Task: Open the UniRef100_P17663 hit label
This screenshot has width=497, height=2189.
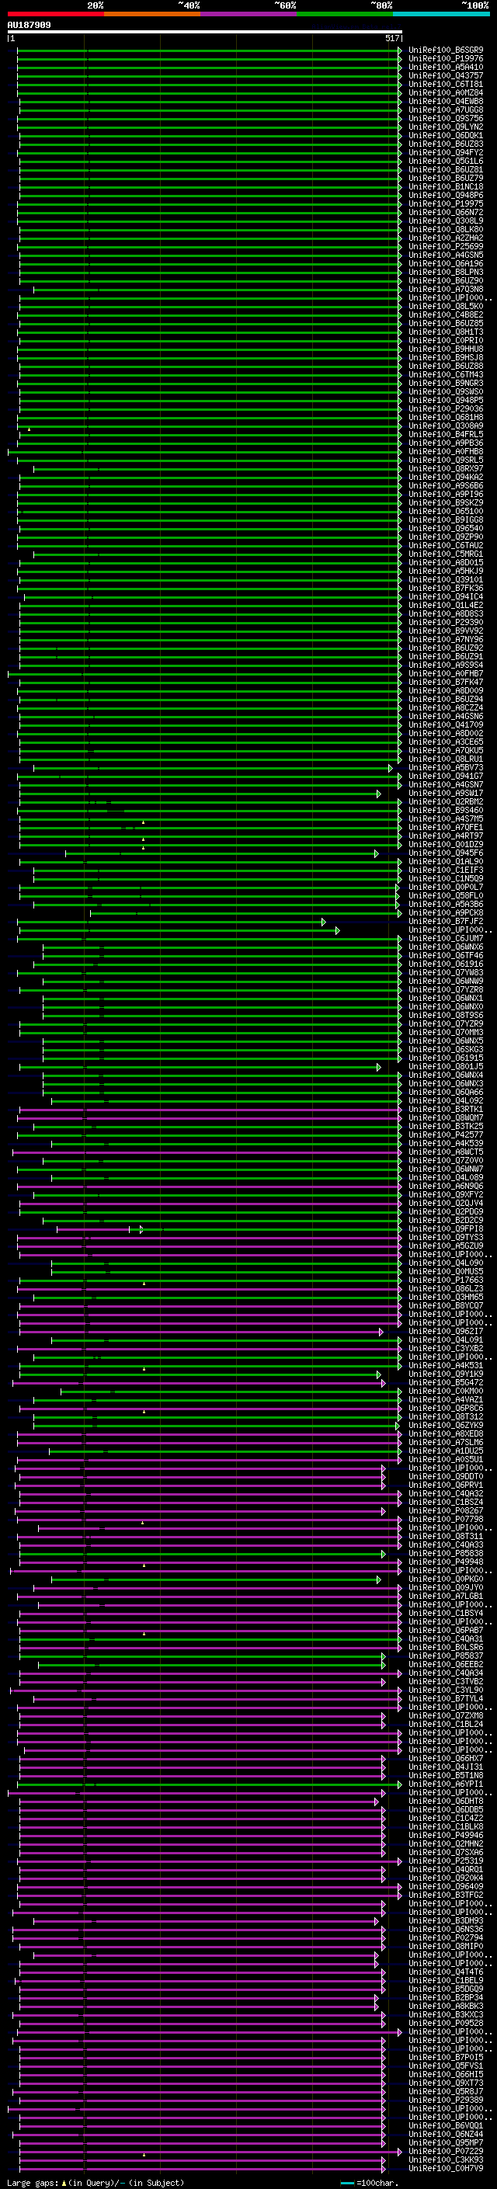Action: [446, 1280]
